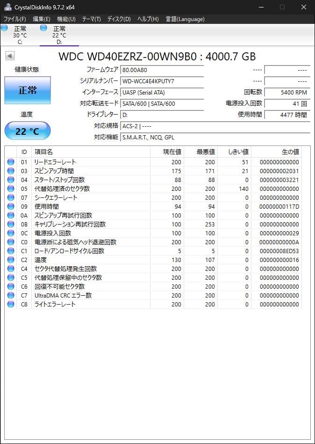
Task: Click status orb for UltraDMA CRC エラー数 row
Action: click(11, 295)
